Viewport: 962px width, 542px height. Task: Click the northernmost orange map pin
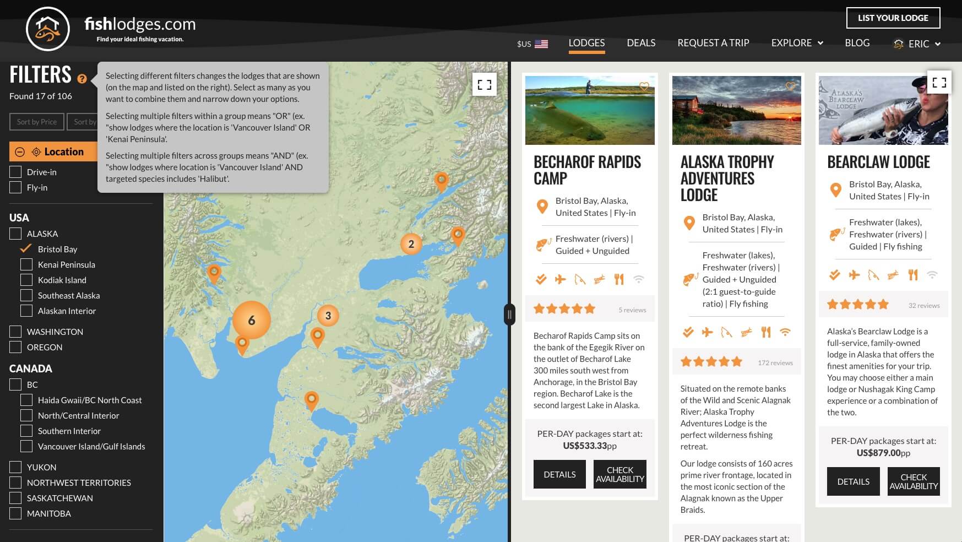tap(441, 181)
